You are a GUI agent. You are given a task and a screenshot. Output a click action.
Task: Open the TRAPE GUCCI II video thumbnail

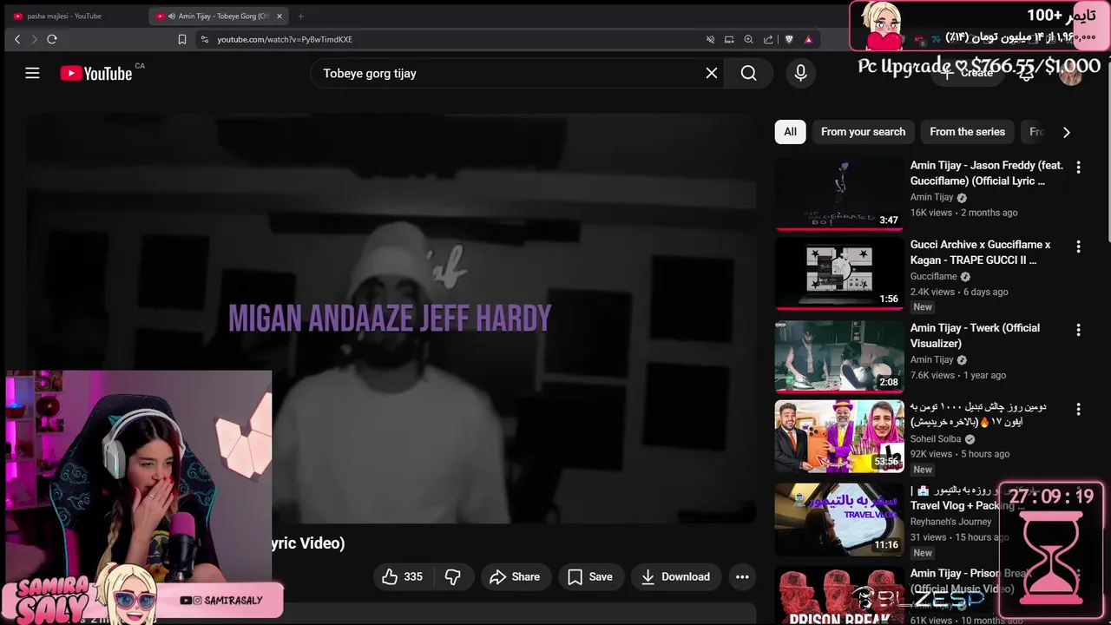[839, 273]
